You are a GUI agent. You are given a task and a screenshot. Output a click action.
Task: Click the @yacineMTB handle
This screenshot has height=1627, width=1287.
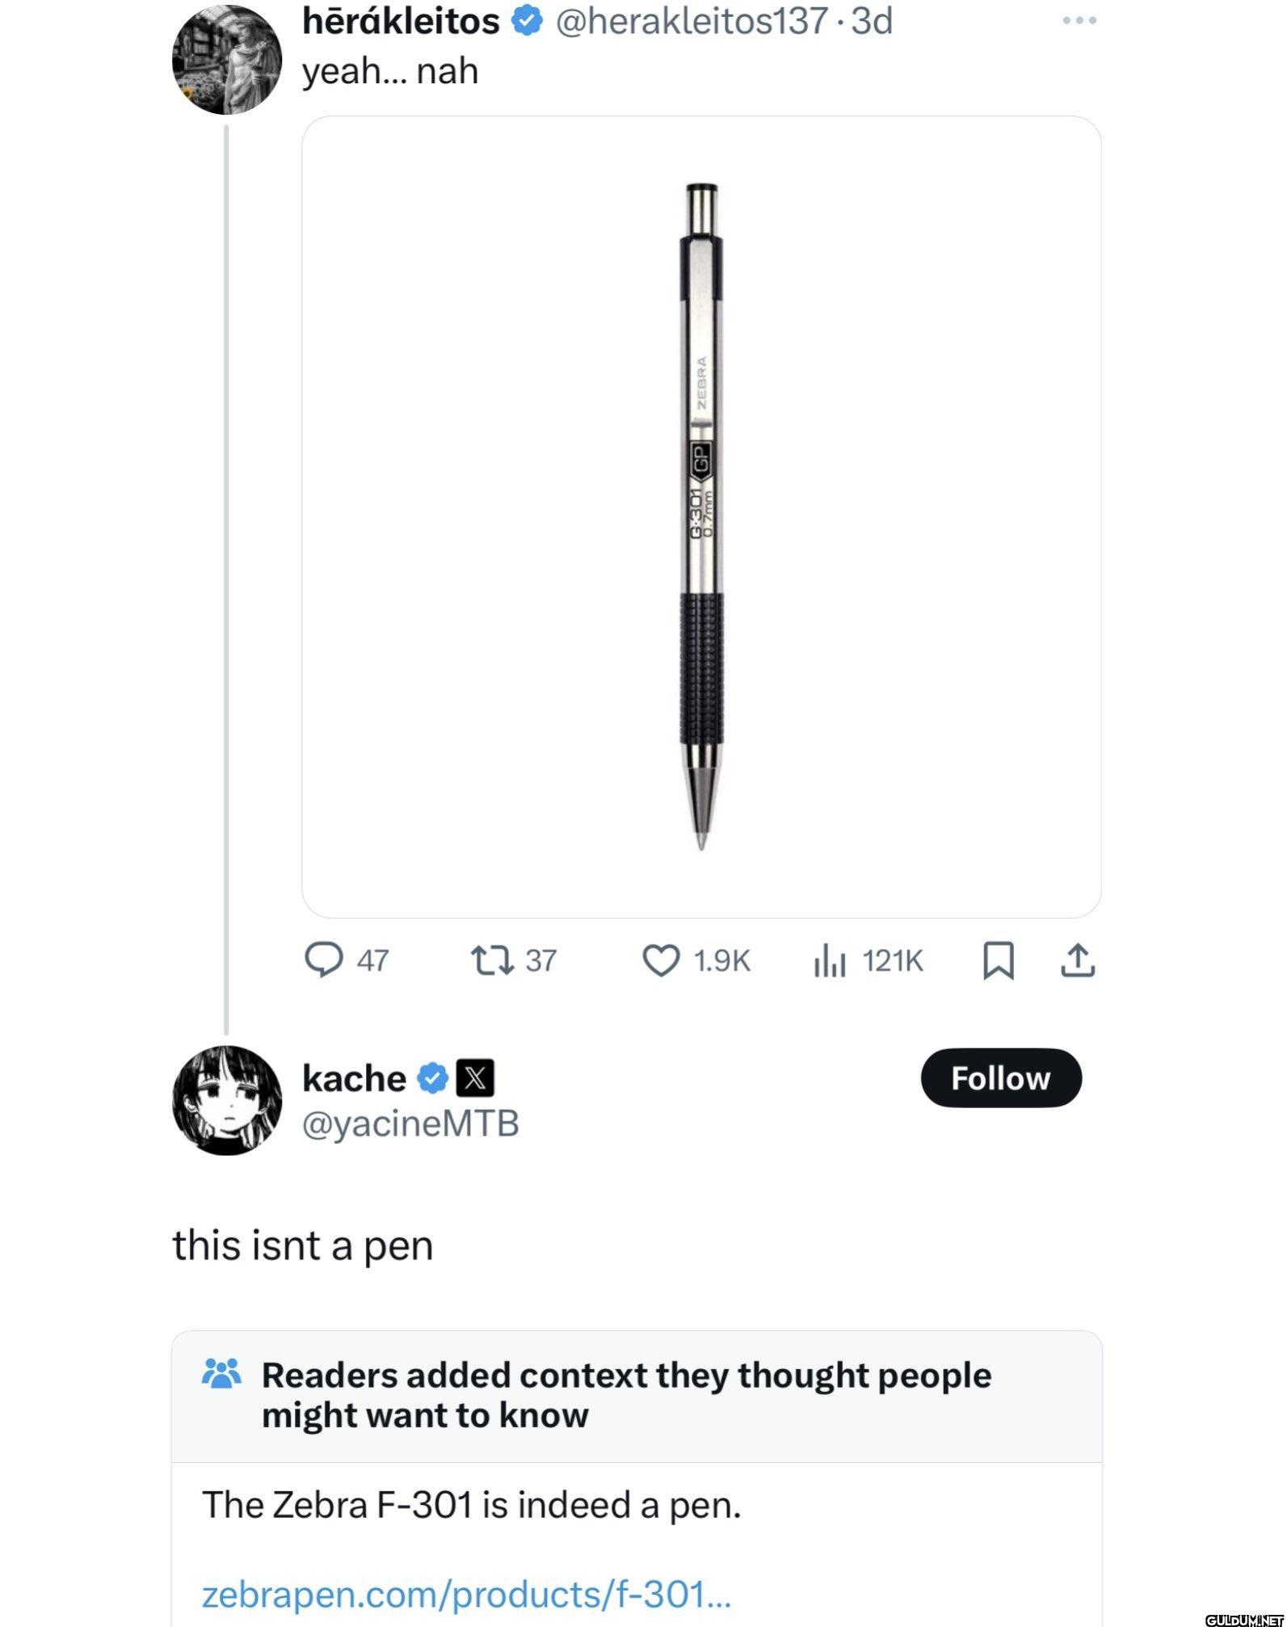410,1123
